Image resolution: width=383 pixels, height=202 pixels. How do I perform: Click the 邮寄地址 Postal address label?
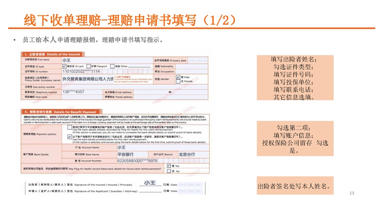pyautogui.click(x=118, y=97)
